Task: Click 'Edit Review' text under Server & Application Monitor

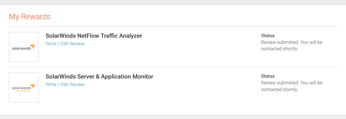Action: [x=72, y=84]
